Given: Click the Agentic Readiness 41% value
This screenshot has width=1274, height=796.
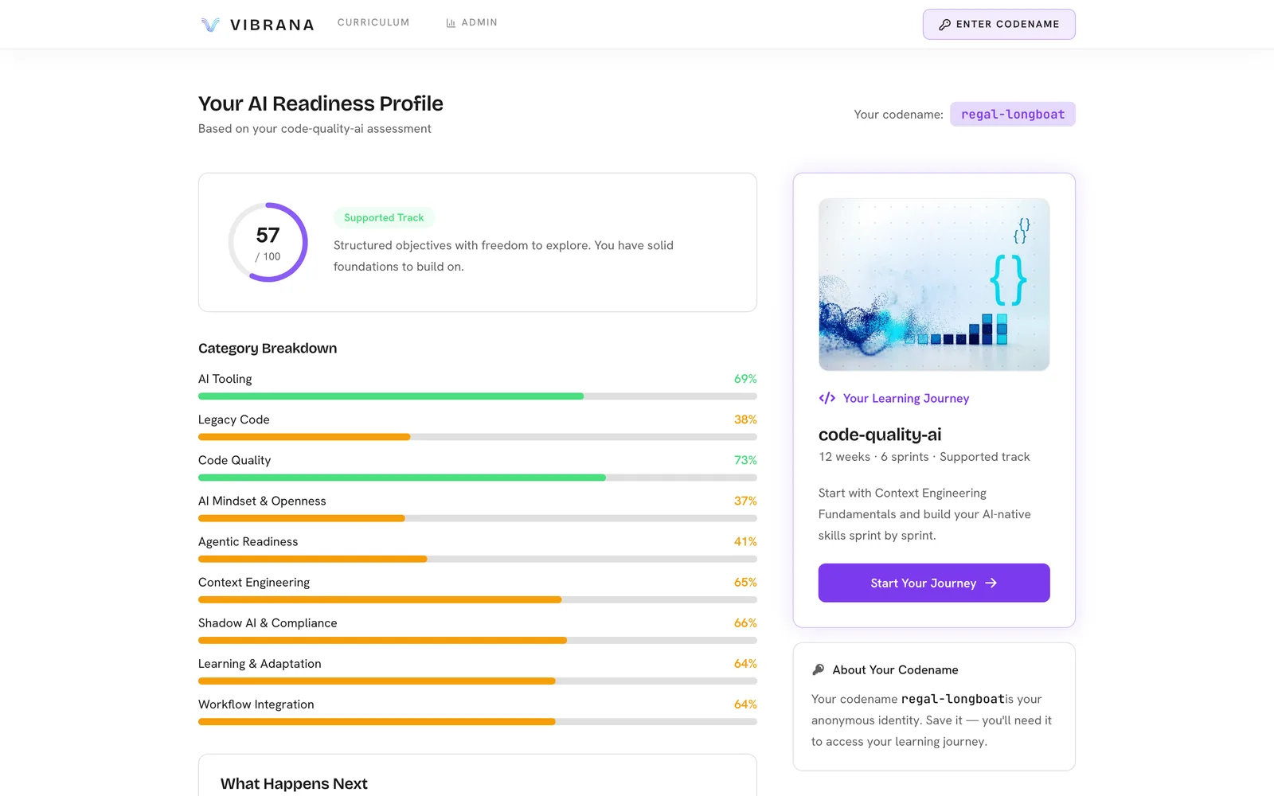Looking at the screenshot, I should [745, 541].
